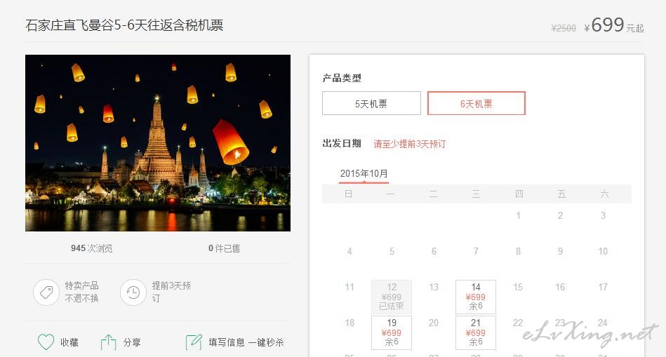Click the heart favorite (收藏) icon
666x357 pixels.
click(46, 342)
